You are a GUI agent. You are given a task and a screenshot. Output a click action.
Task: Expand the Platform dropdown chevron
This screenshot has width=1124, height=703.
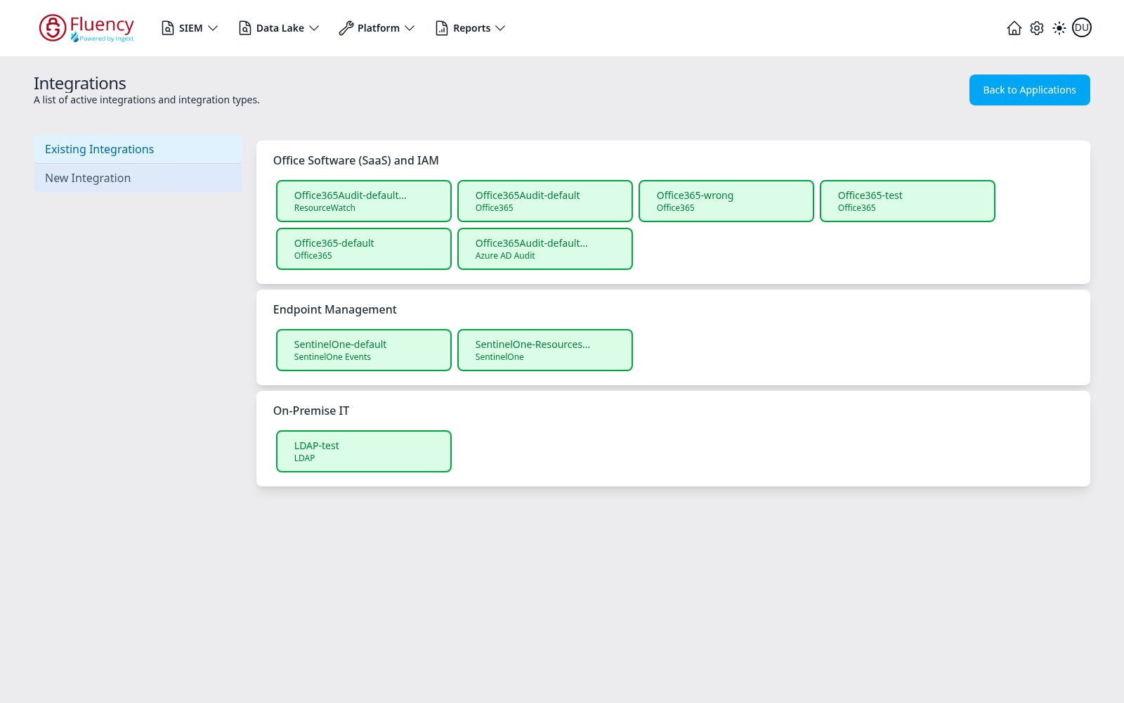point(410,28)
